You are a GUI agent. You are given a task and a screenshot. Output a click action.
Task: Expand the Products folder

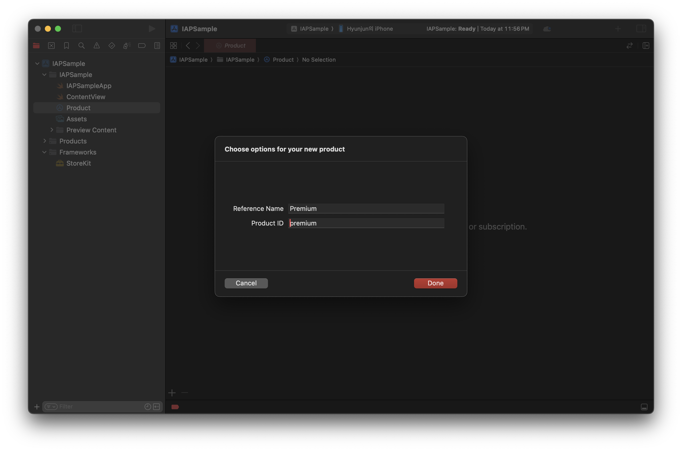click(44, 141)
